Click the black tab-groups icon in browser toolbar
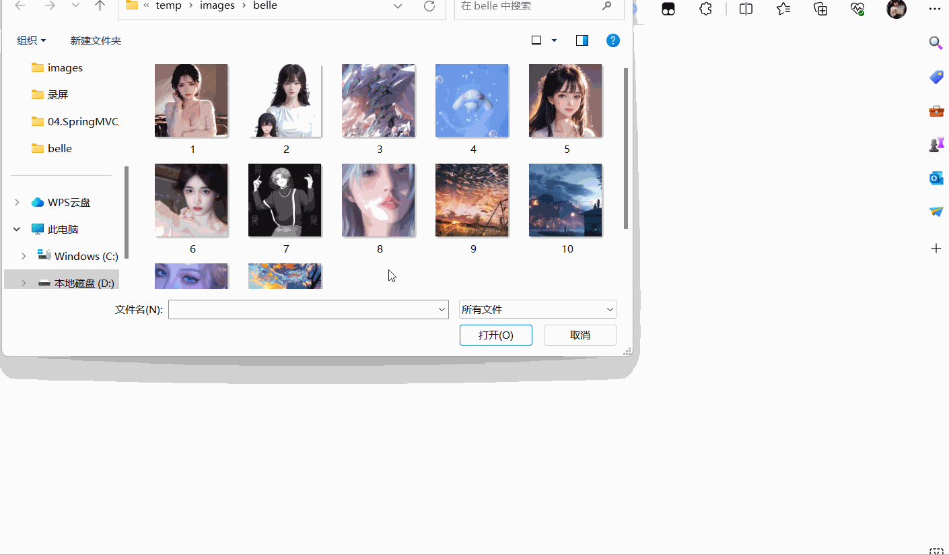 coord(668,9)
